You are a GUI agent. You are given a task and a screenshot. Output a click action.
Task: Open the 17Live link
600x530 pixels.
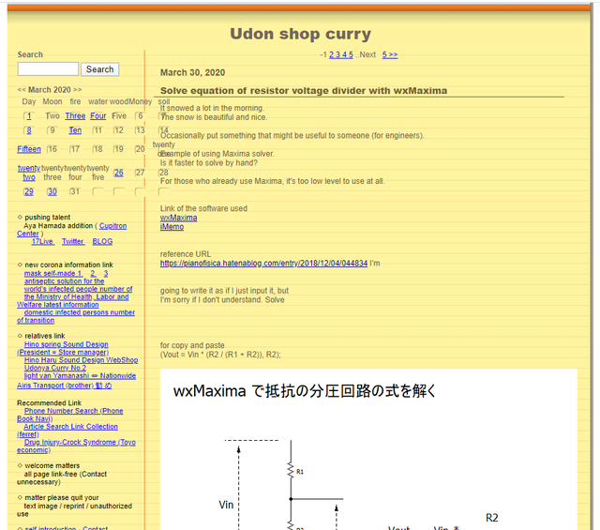[42, 241]
